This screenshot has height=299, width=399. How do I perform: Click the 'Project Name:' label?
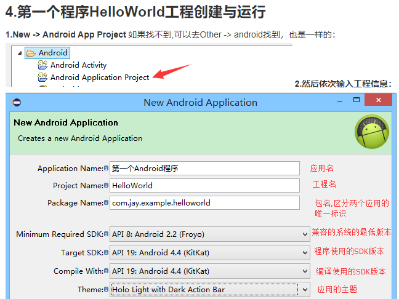pyautogui.click(x=78, y=186)
